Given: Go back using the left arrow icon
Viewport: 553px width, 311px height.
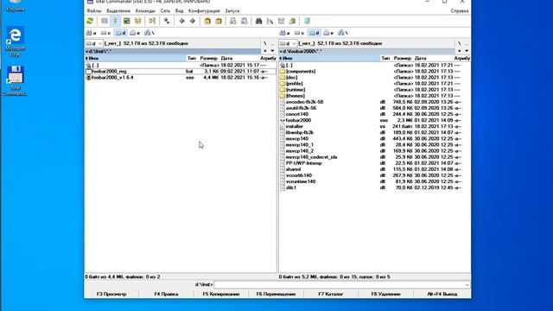Looking at the screenshot, I should tap(181, 21).
